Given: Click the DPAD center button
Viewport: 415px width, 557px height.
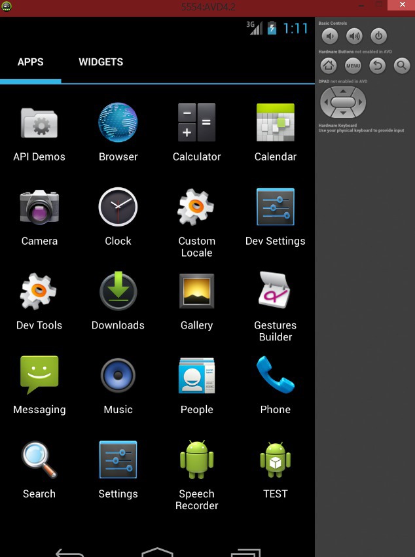Looking at the screenshot, I should click(x=343, y=102).
